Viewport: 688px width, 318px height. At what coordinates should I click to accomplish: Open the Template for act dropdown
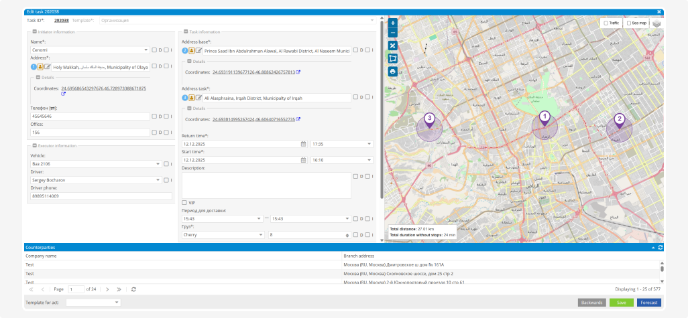click(x=115, y=303)
